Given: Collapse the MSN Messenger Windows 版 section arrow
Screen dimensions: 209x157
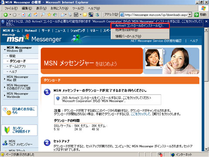Looking at the screenshot, I should click(x=5, y=50).
